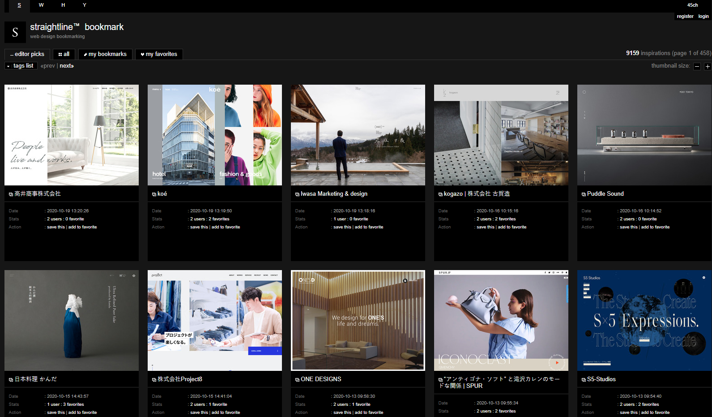Open the 高井商事株式会社 thumbnail
The height and width of the screenshot is (417, 712).
(x=72, y=135)
